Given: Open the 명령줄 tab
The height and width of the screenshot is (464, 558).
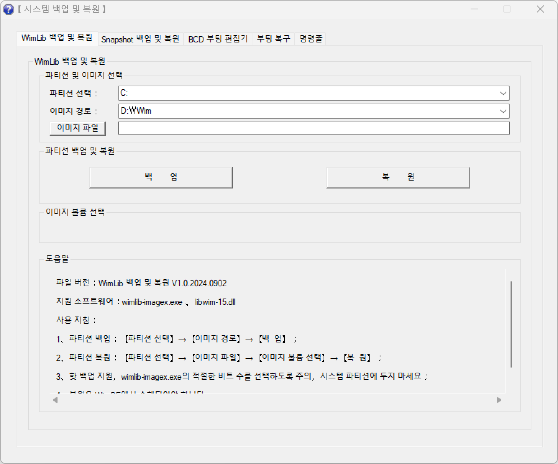Looking at the screenshot, I should (311, 39).
